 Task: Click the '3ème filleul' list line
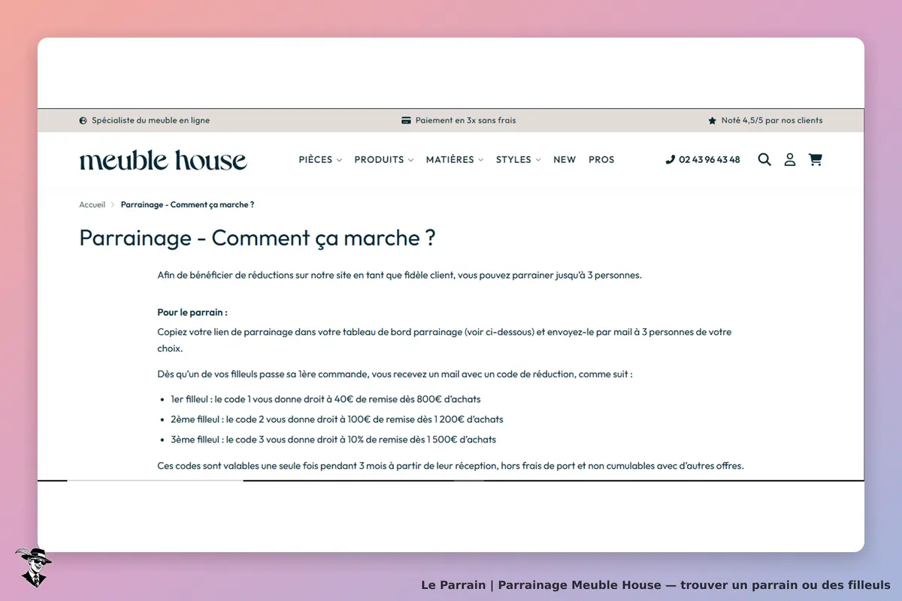click(333, 439)
